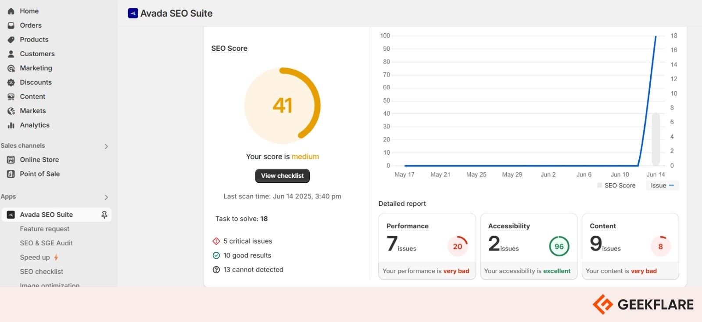
Task: Click the 'Your score is medium' text
Action: coord(283,156)
